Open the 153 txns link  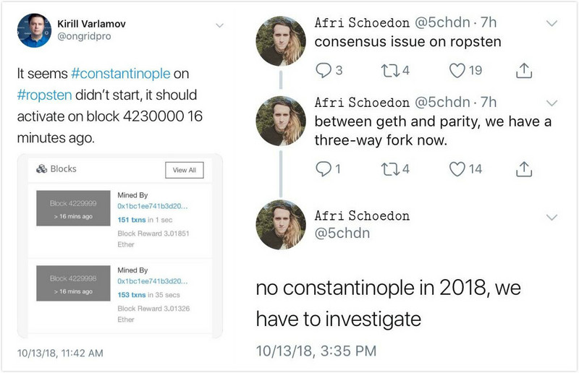[x=132, y=295]
